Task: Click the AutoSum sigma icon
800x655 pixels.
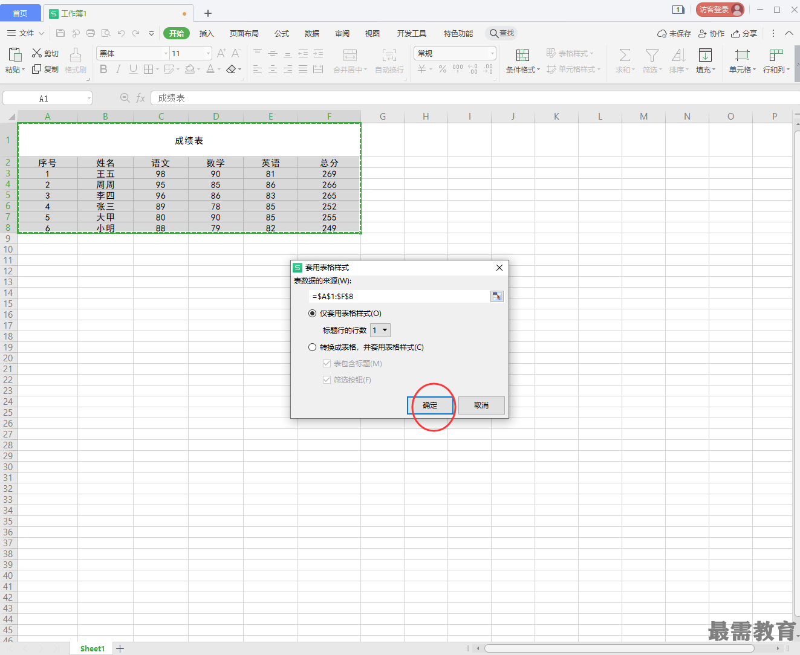Action: [625, 56]
